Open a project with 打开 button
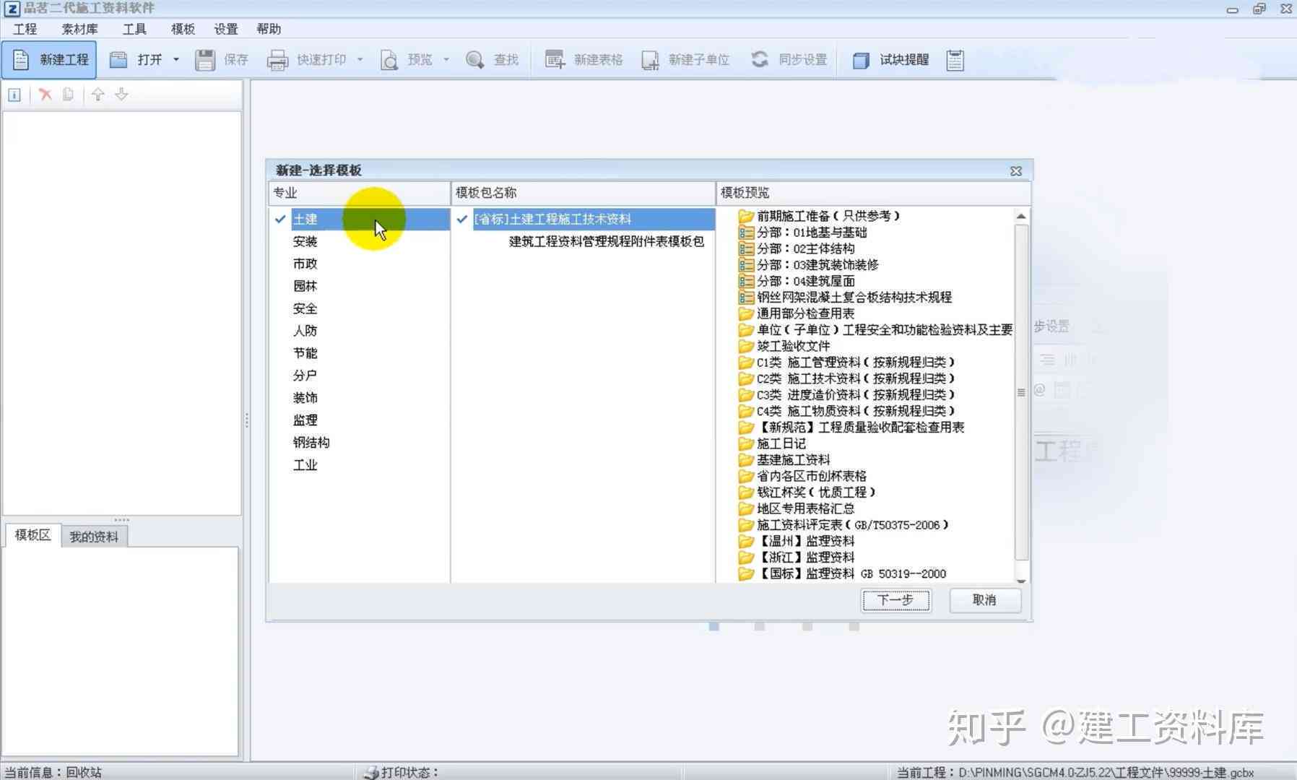Screen dimensions: 1297x780 (137, 60)
